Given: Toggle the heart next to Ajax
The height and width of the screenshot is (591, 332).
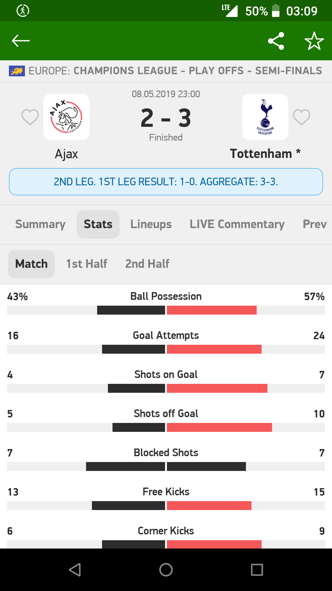Looking at the screenshot, I should [30, 117].
